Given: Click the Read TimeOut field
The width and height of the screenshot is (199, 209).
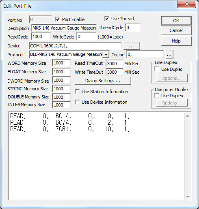Looking at the screenshot, I should [115, 64].
